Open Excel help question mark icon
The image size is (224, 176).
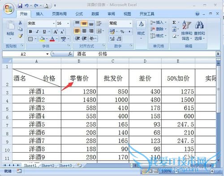pyautogui.click(x=197, y=14)
